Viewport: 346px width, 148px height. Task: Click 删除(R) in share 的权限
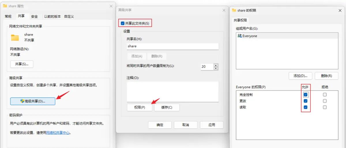[x=326, y=76]
